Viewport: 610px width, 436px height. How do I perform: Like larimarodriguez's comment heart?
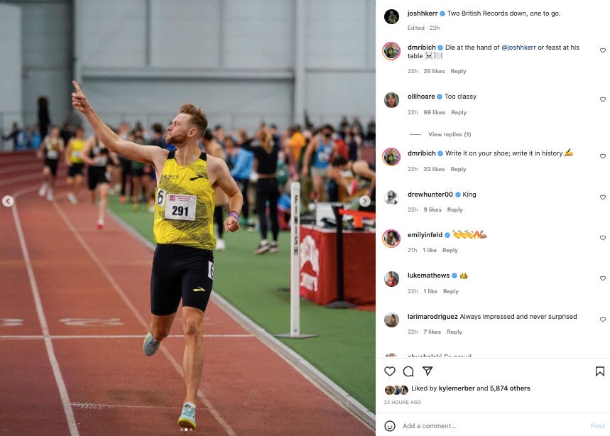tap(603, 320)
